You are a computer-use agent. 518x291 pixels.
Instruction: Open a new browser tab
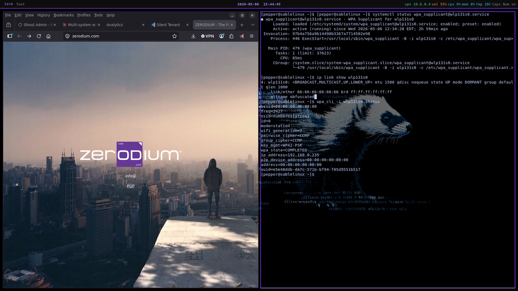(x=242, y=25)
